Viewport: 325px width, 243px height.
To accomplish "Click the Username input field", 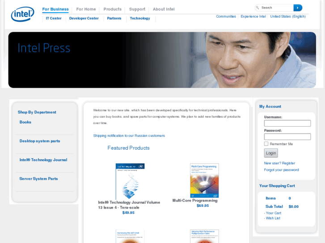I will 287,123.
